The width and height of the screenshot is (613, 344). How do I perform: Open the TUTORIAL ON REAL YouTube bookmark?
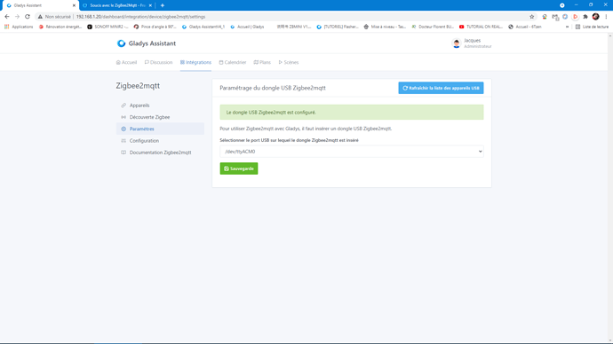click(x=481, y=27)
